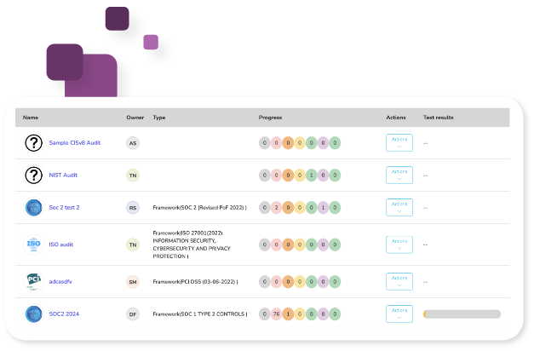Click the orange 76 progress badge for SOC2 2024

pos(276,314)
